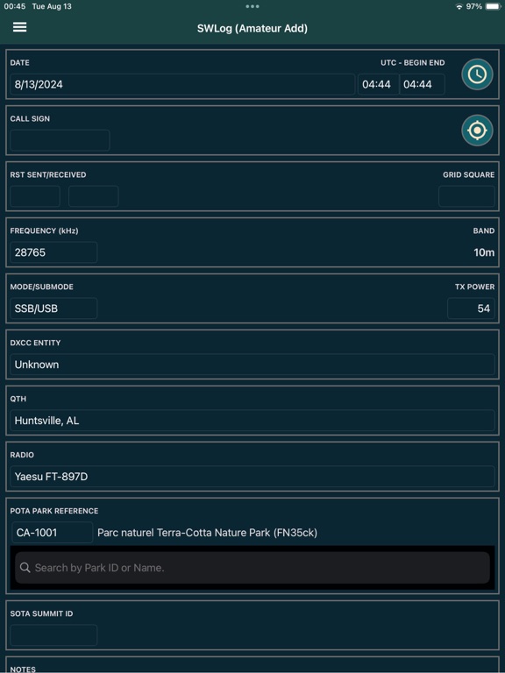Image resolution: width=505 pixels, height=673 pixels.
Task: Tap the SWLog (Amateur Add) title
Action: click(252, 28)
